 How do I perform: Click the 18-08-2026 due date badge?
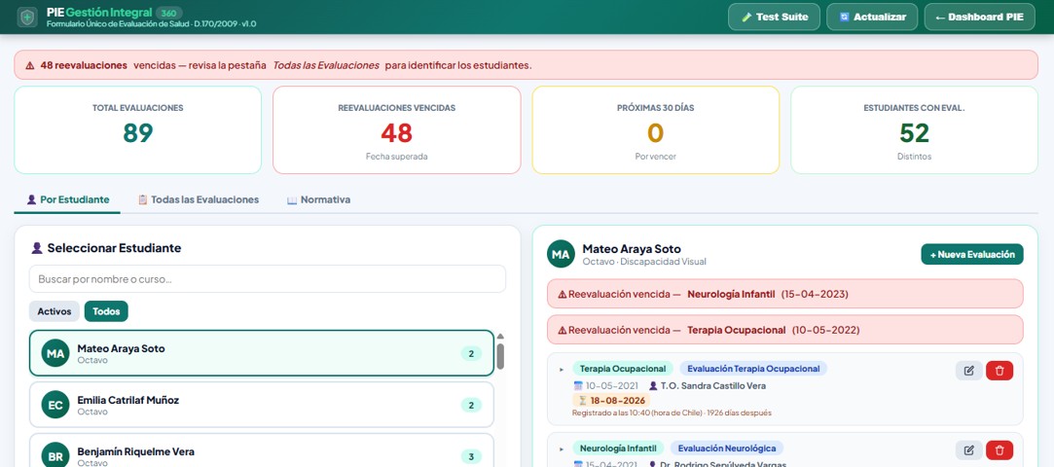611,401
